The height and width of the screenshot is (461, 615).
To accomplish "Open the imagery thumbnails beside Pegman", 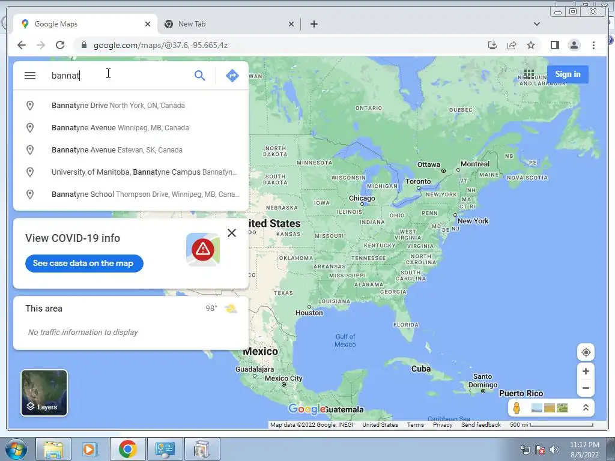I will click(x=549, y=408).
